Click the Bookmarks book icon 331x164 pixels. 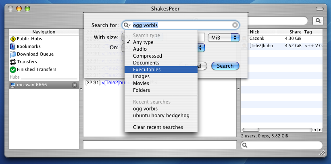coord(13,46)
